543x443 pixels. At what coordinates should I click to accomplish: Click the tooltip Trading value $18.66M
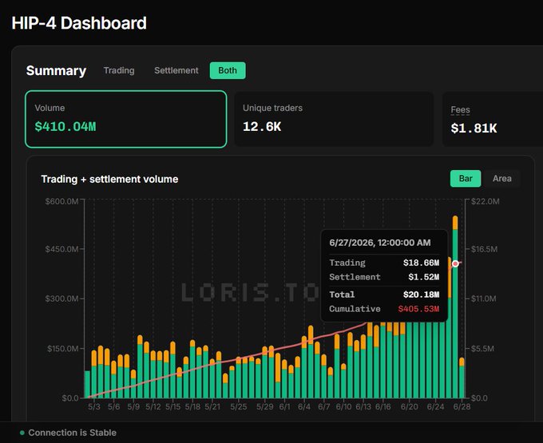pyautogui.click(x=421, y=263)
